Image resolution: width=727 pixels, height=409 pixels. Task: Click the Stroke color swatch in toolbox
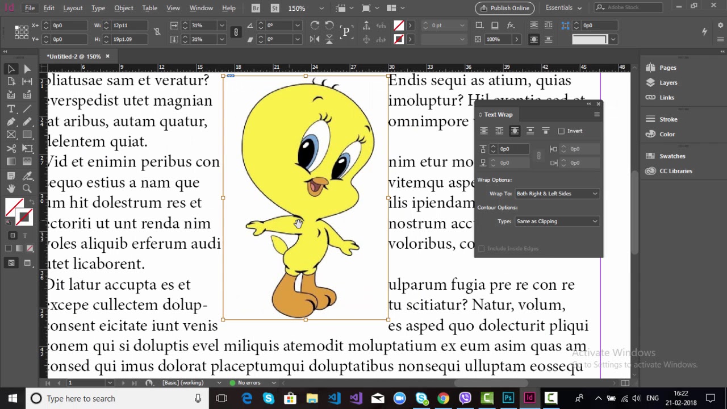click(24, 218)
